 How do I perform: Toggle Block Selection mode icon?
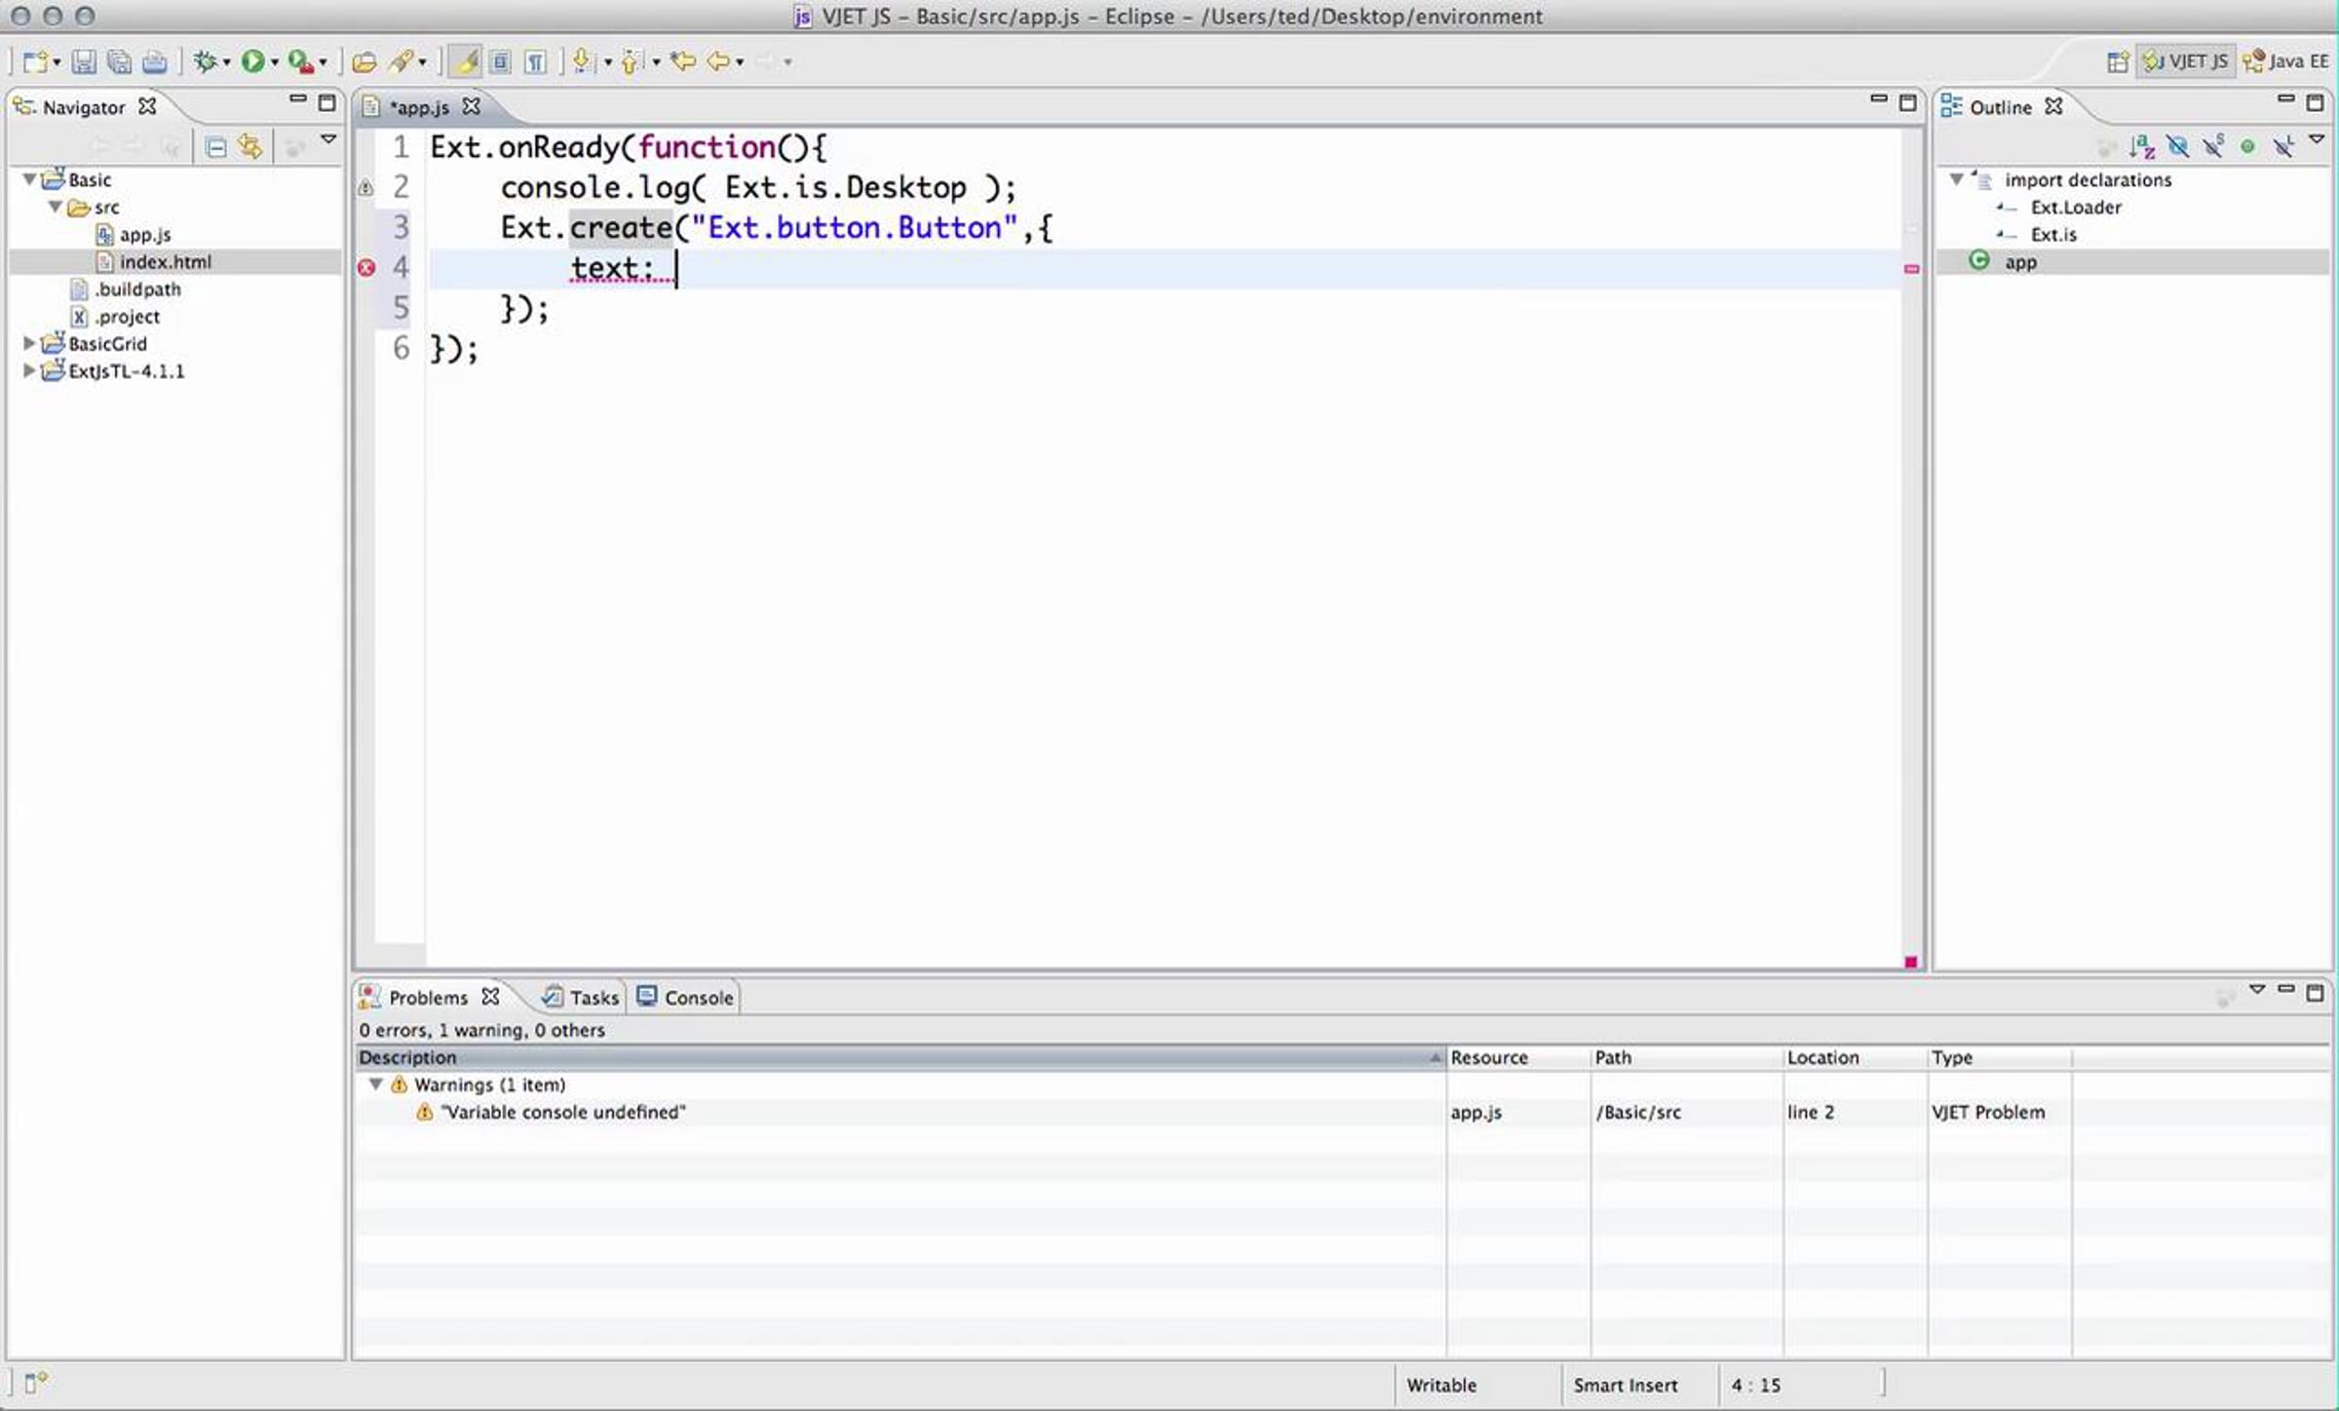point(500,62)
